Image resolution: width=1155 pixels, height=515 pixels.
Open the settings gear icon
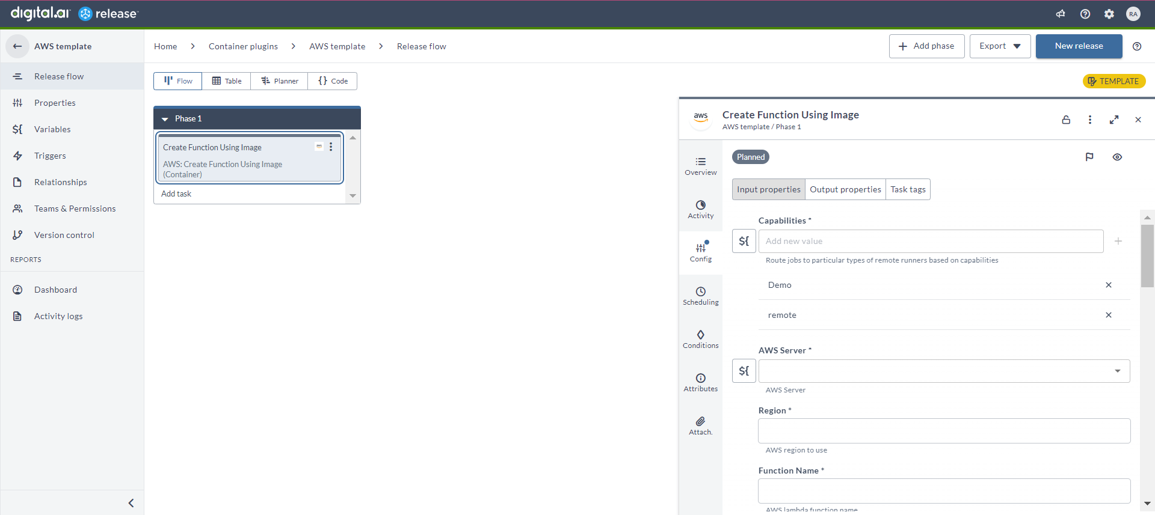pos(1109,14)
